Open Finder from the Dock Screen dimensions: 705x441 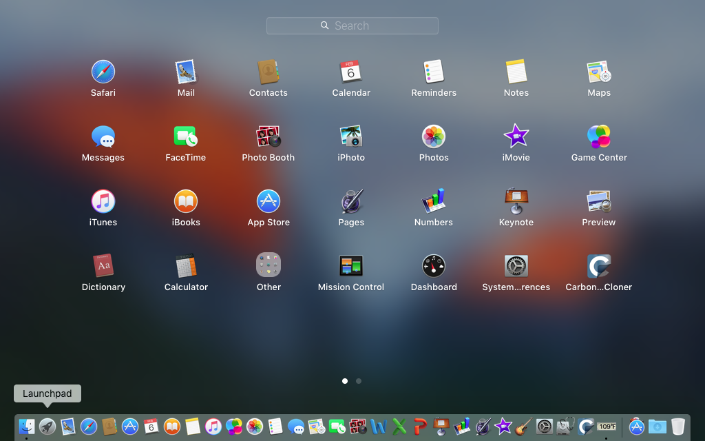(27, 427)
